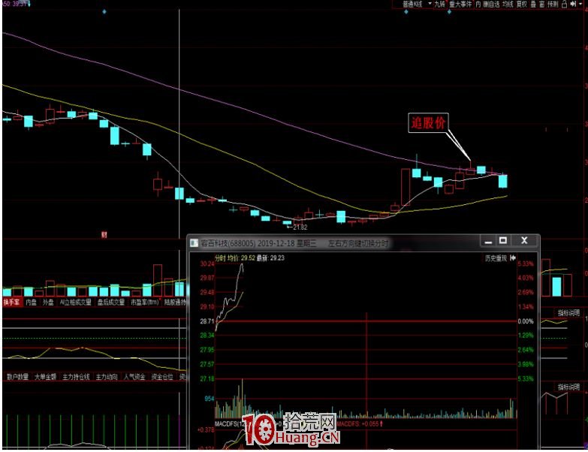Click the 叠 overlay button
The width and height of the screenshot is (588, 452).
[x=533, y=4]
